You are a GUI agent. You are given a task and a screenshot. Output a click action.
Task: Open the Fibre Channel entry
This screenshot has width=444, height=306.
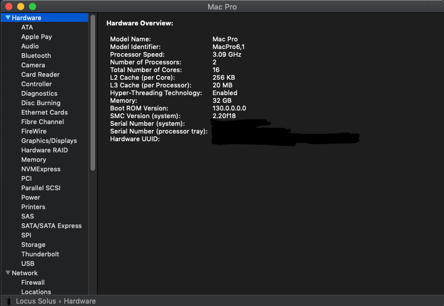pyautogui.click(x=43, y=122)
